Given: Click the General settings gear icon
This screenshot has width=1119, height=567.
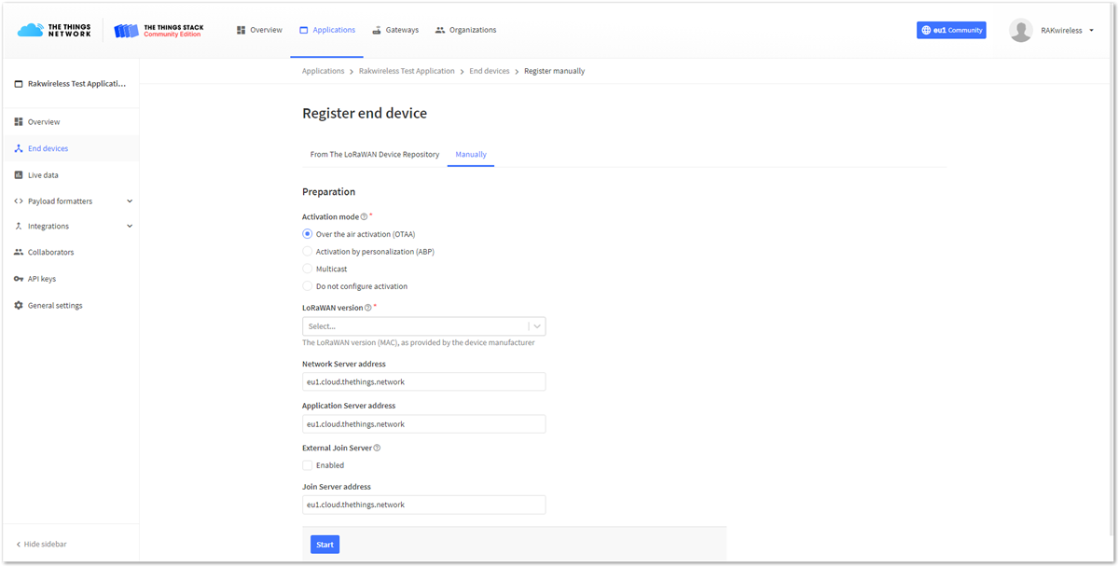Looking at the screenshot, I should tap(19, 306).
